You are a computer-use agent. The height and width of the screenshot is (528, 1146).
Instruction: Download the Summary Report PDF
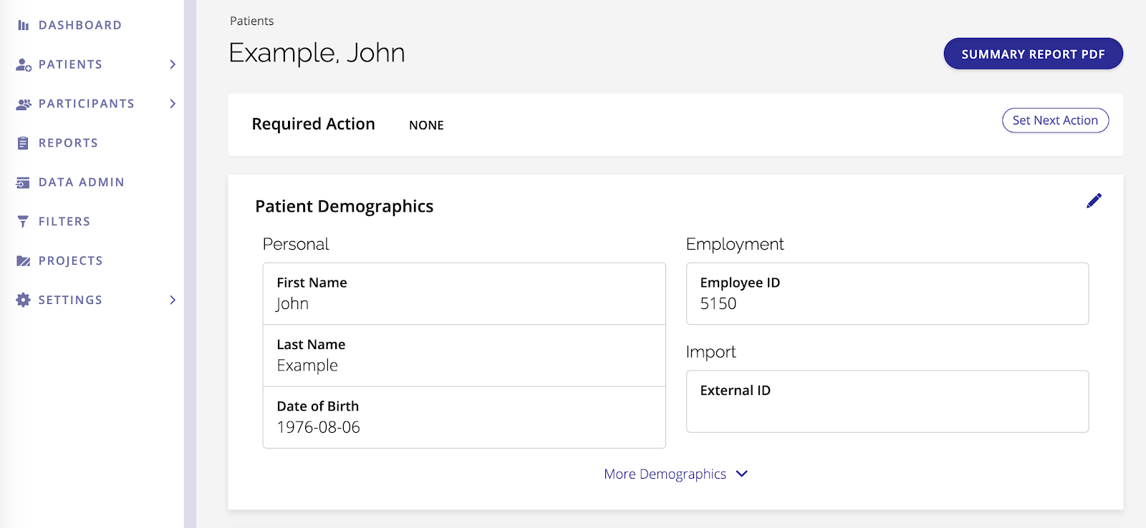click(1033, 54)
